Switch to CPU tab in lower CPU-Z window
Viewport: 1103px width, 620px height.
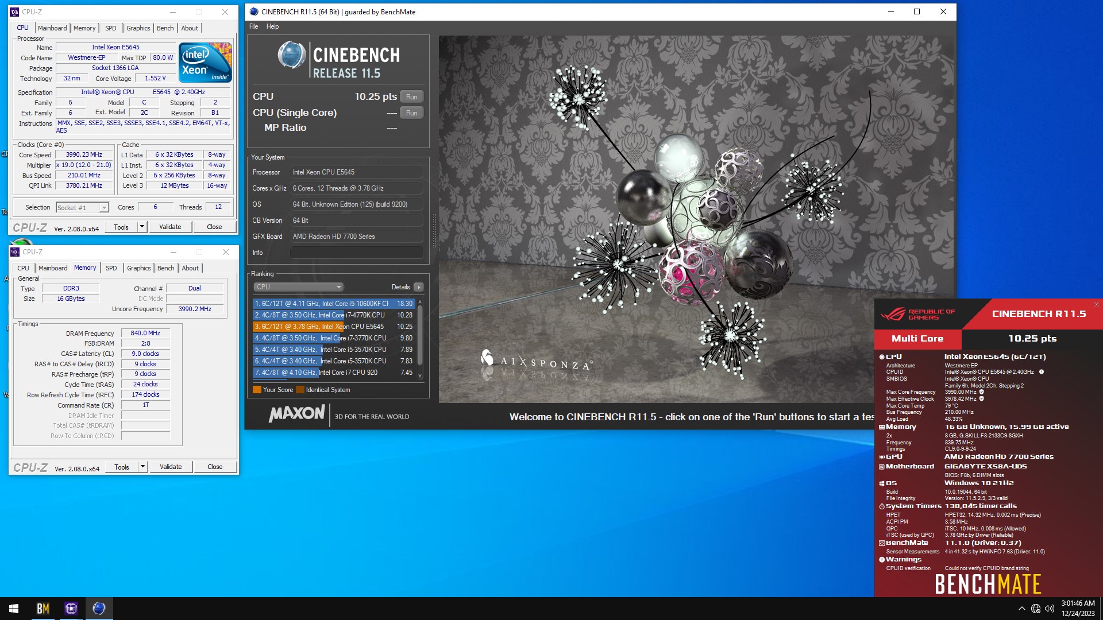(23, 268)
